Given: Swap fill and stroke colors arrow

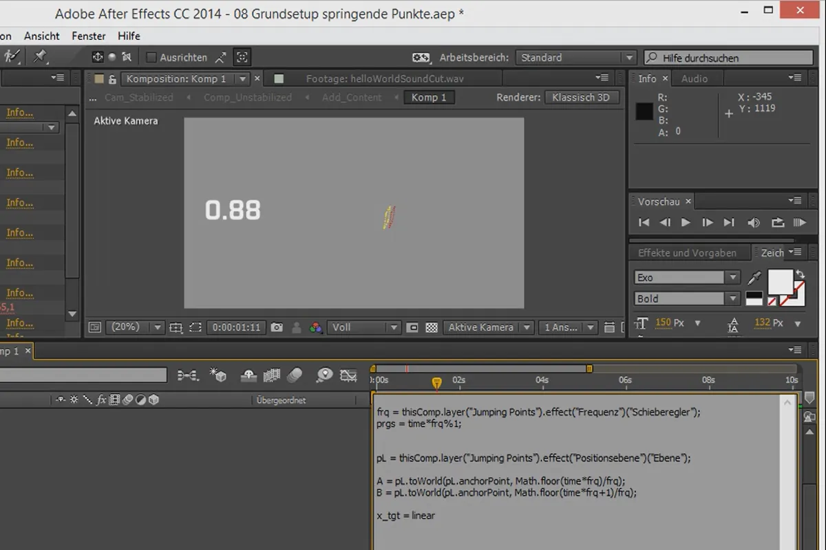Looking at the screenshot, I should coord(799,274).
